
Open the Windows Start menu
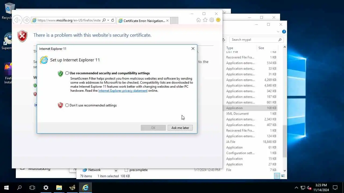(x=6, y=188)
